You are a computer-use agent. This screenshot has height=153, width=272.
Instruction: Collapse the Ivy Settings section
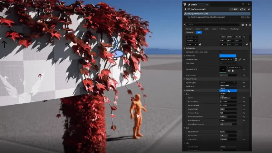(184, 90)
